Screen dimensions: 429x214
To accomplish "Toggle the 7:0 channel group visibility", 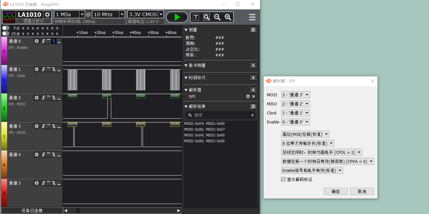I will click(x=5, y=28).
